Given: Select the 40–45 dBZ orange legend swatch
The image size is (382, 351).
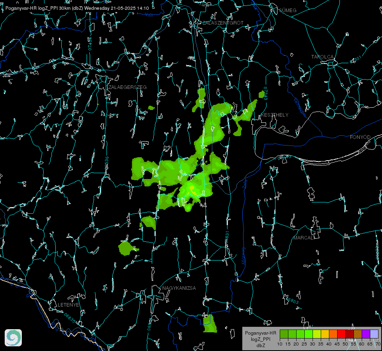Looking at the screenshot, I should tap(333, 334).
